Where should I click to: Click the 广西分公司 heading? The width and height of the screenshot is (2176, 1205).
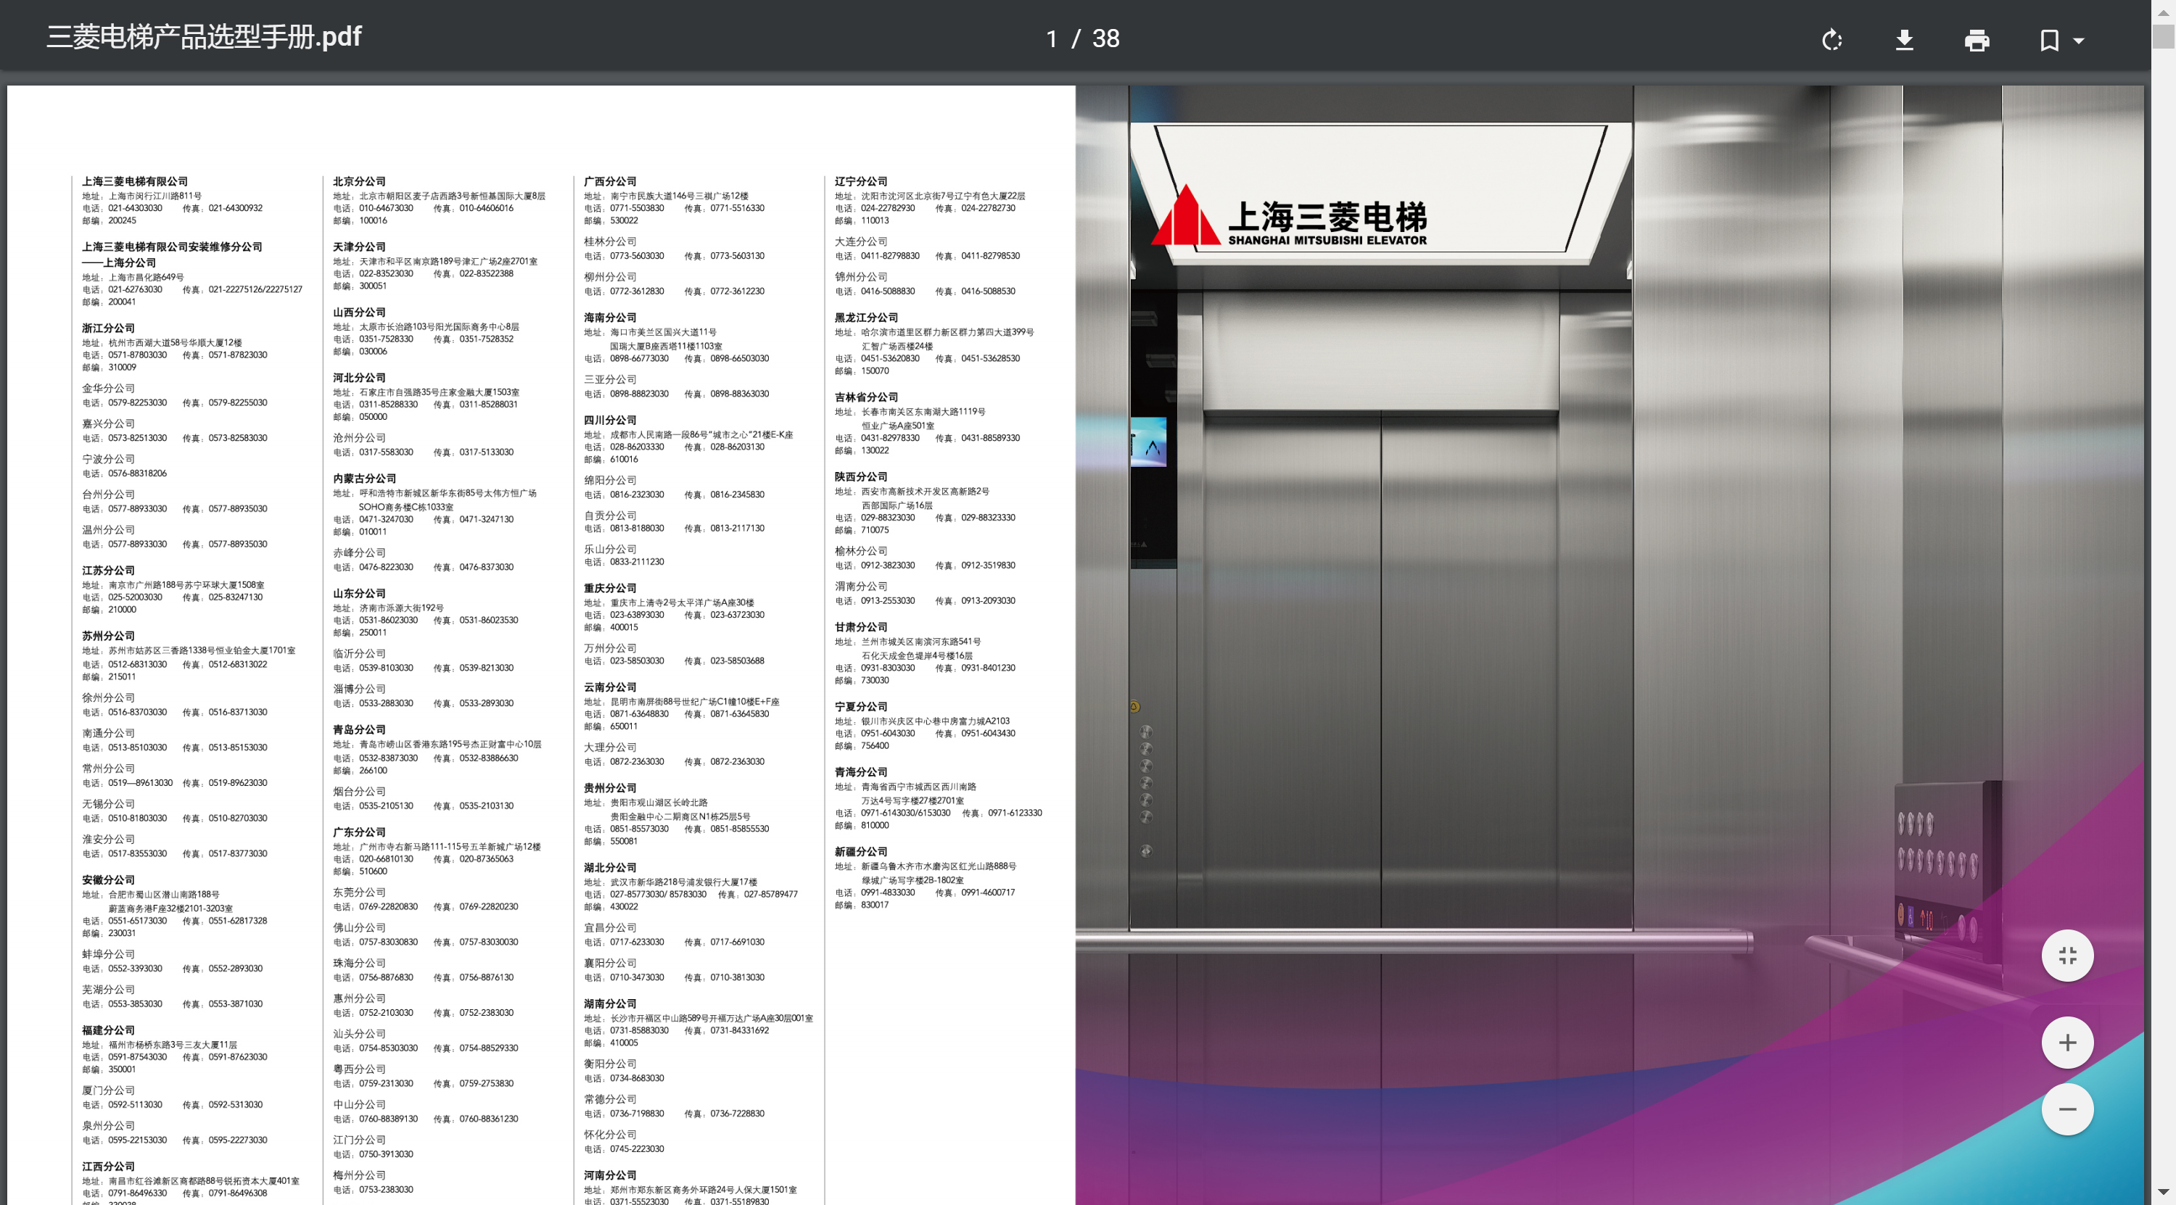click(610, 181)
